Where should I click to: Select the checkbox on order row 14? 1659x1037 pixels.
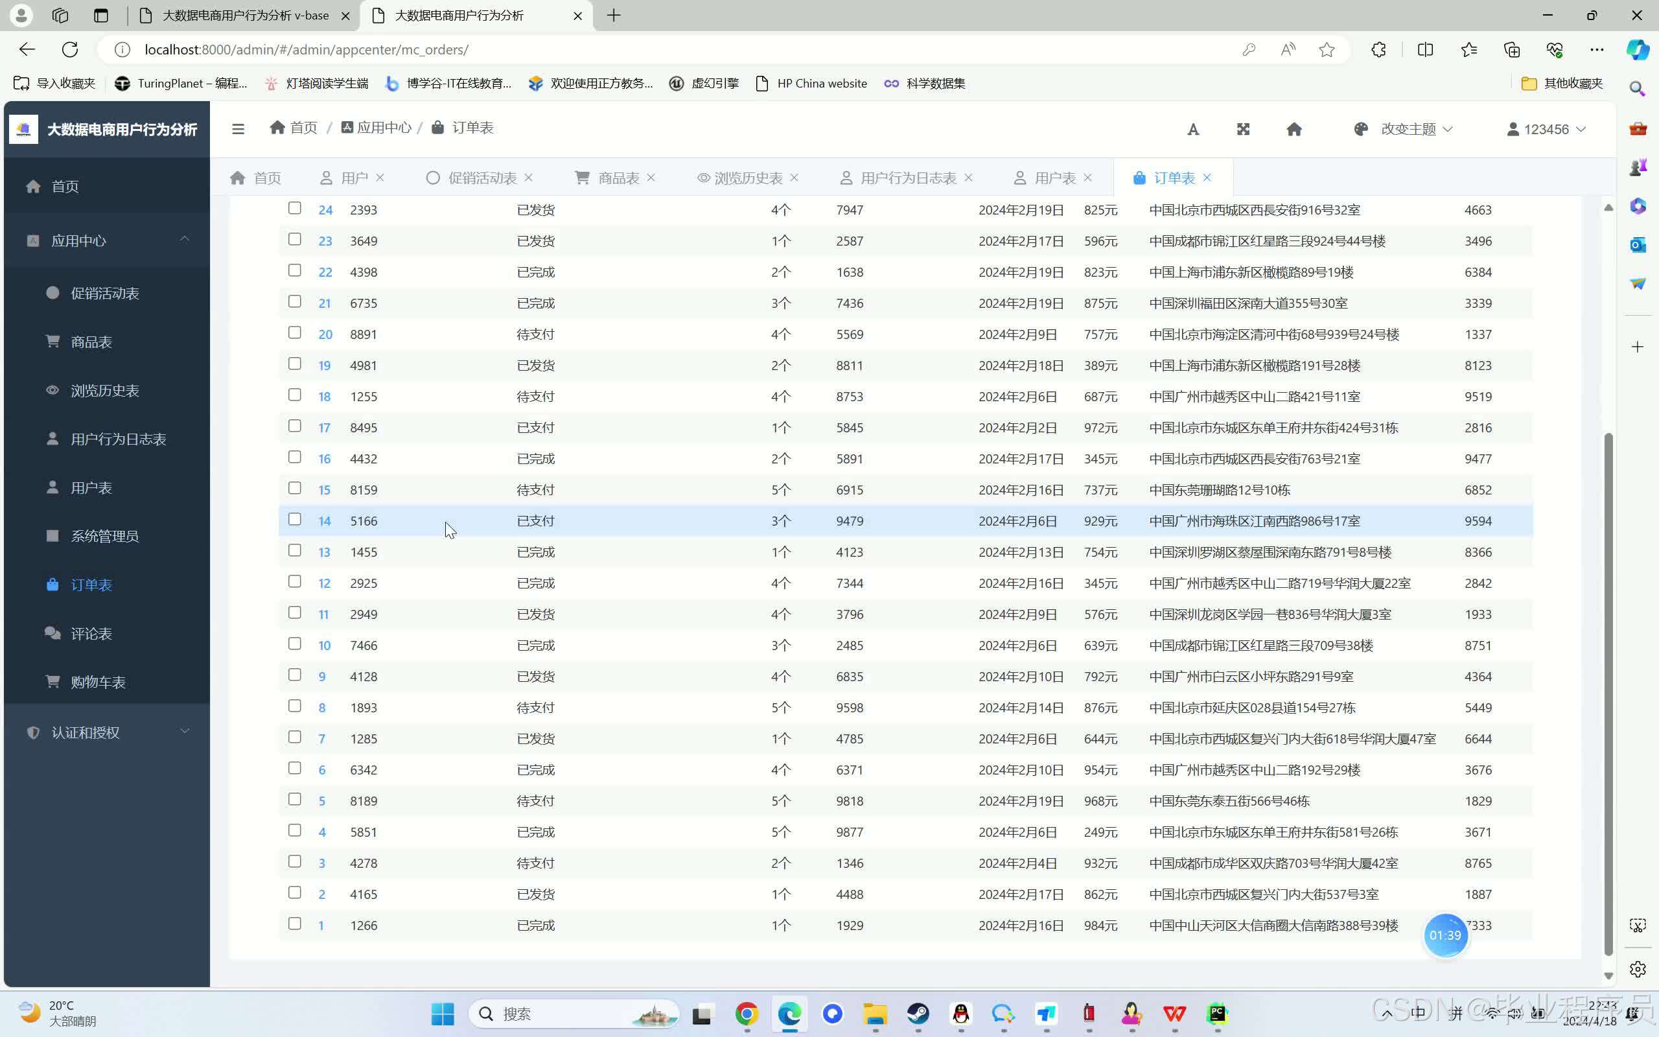(x=295, y=519)
